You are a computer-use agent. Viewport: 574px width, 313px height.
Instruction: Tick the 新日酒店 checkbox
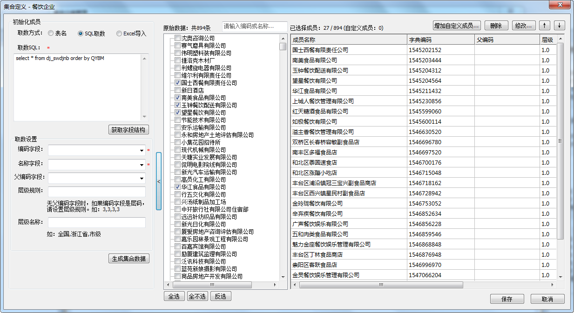177,90
